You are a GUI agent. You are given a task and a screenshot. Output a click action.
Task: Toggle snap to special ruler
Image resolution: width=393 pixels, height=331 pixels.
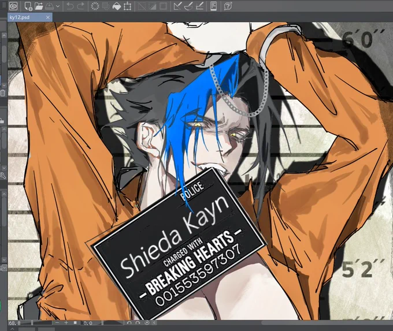188,6
